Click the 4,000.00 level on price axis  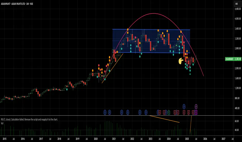(x=237, y=19)
